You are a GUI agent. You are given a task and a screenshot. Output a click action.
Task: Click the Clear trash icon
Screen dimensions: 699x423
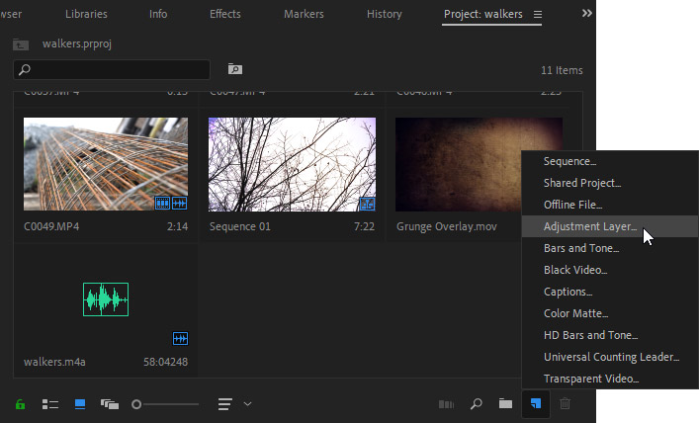pos(565,404)
